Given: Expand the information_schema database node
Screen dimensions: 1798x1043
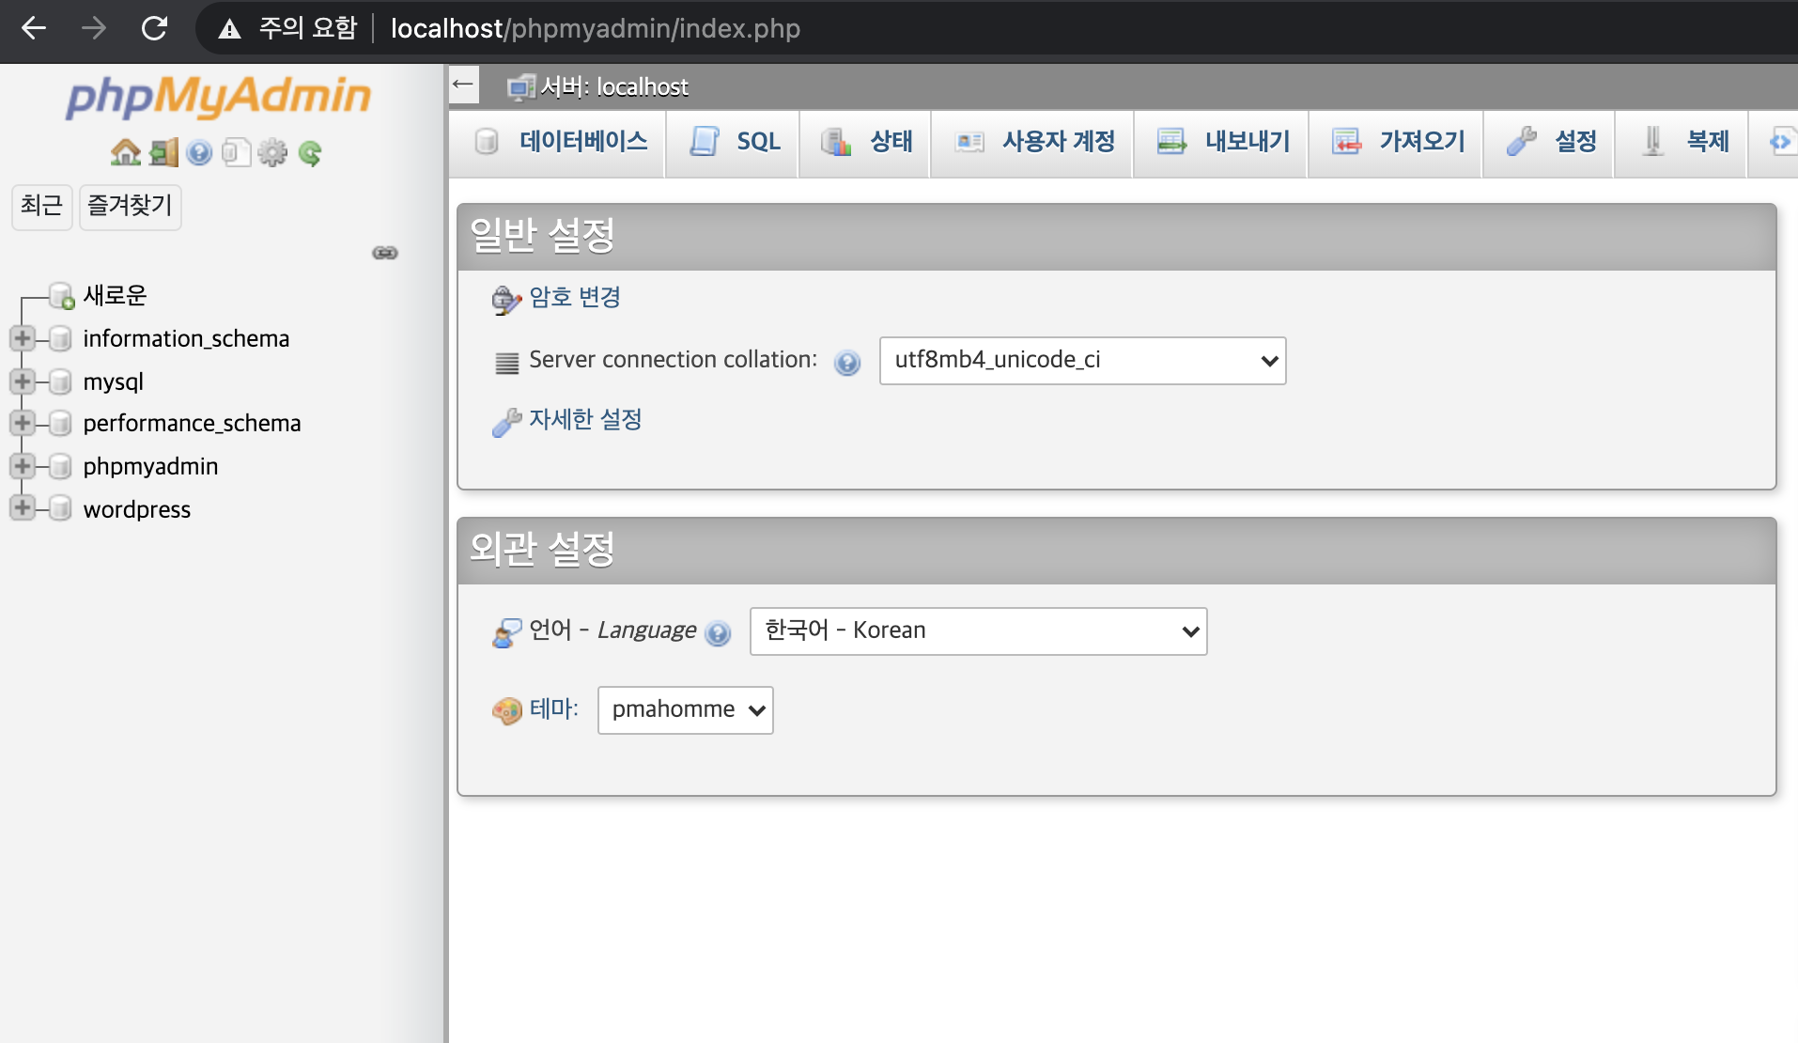Looking at the screenshot, I should pos(23,337).
